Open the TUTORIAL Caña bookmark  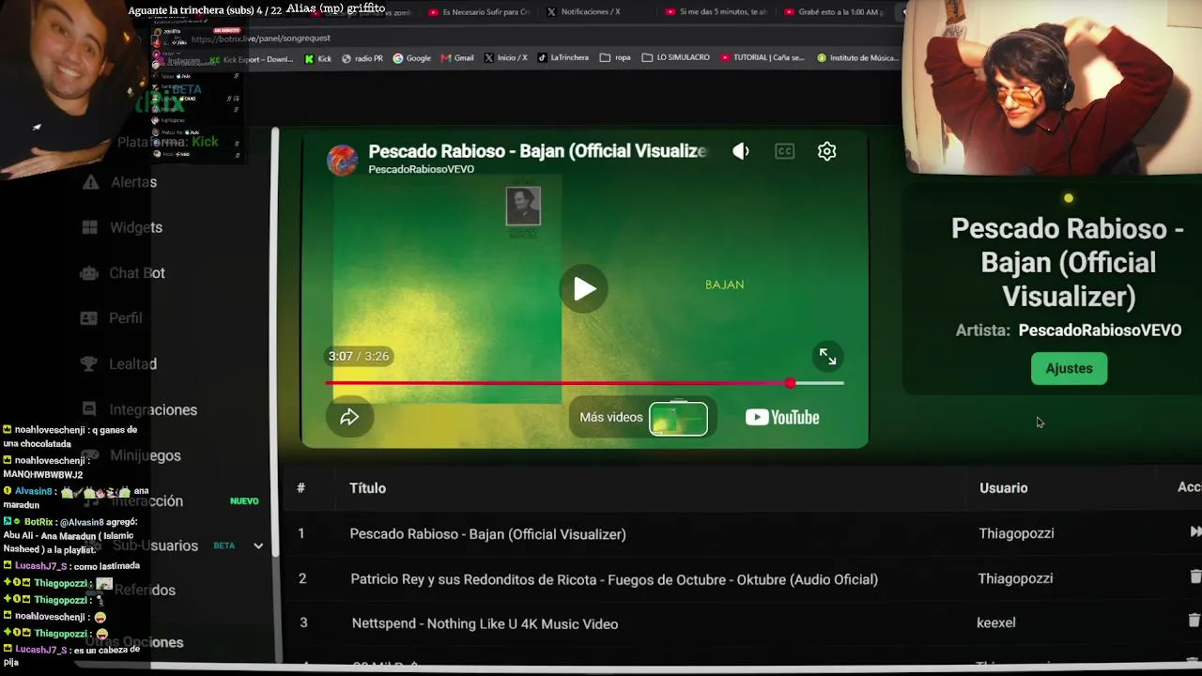pyautogui.click(x=763, y=58)
